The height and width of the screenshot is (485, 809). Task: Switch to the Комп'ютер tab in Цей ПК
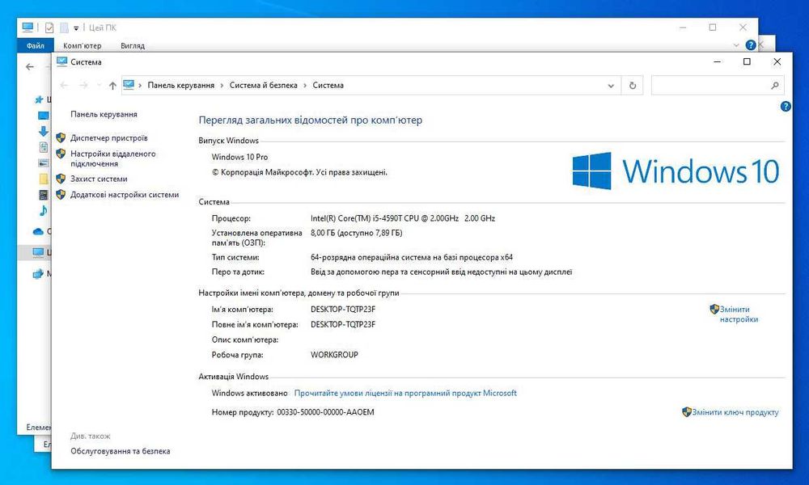tap(82, 45)
